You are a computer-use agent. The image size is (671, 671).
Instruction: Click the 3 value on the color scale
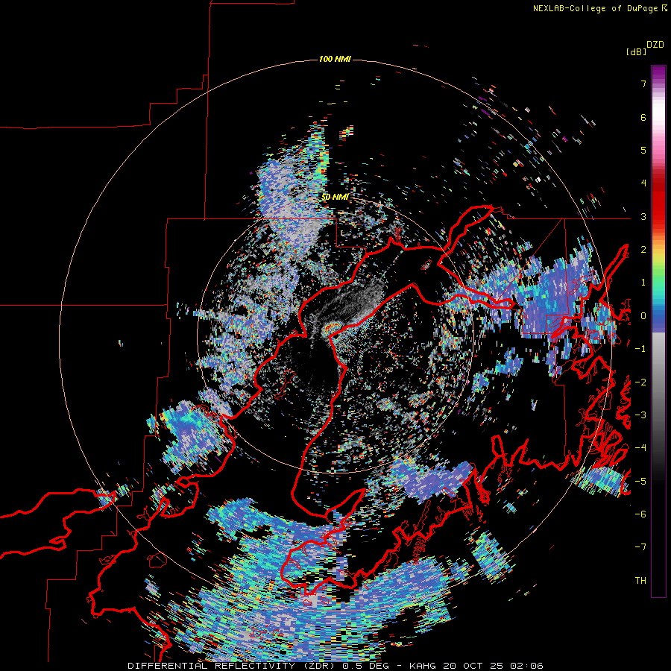[643, 216]
